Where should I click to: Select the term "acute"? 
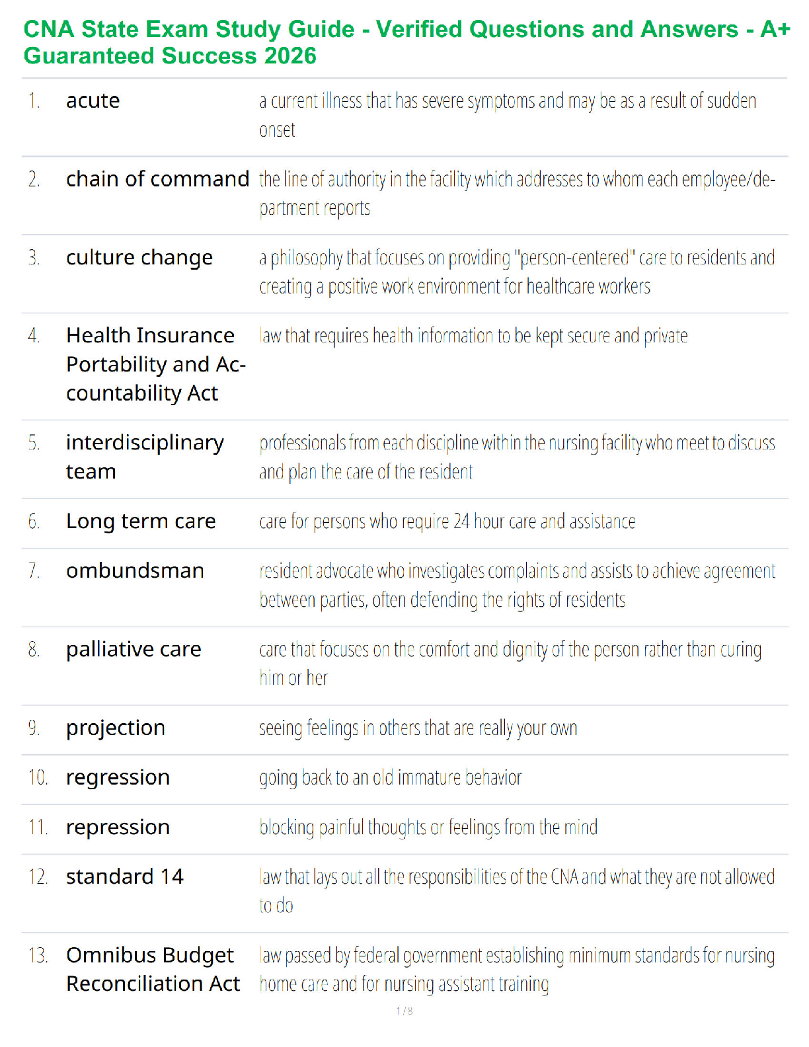[x=93, y=100]
